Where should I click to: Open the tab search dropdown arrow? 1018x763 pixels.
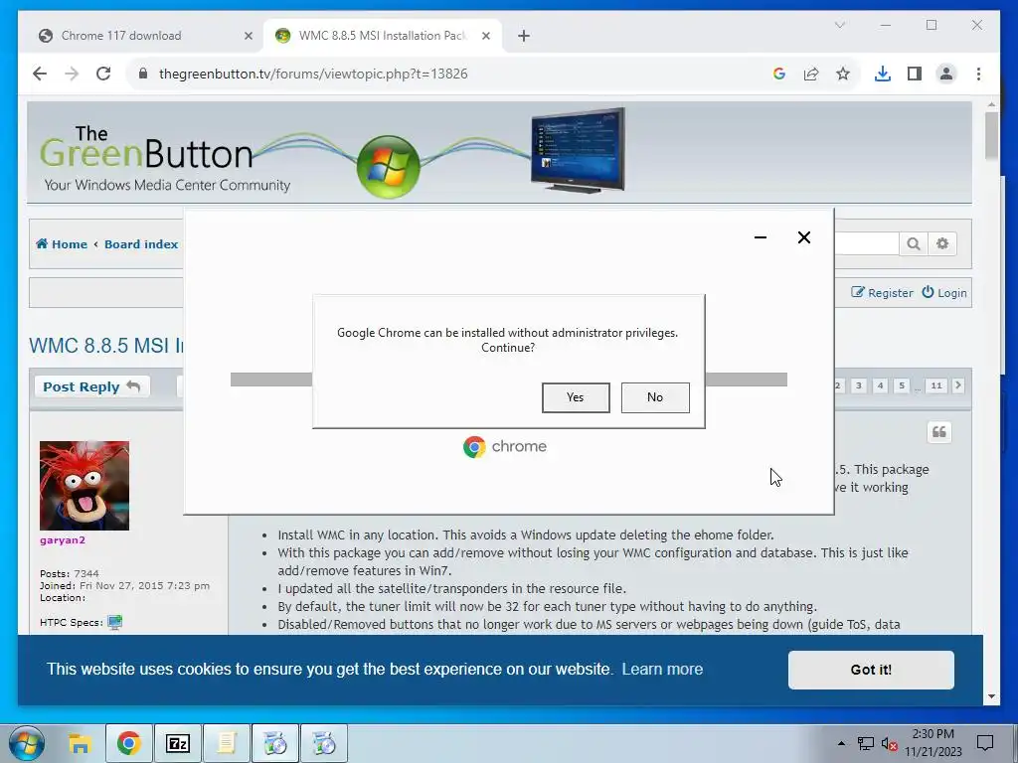pyautogui.click(x=839, y=25)
